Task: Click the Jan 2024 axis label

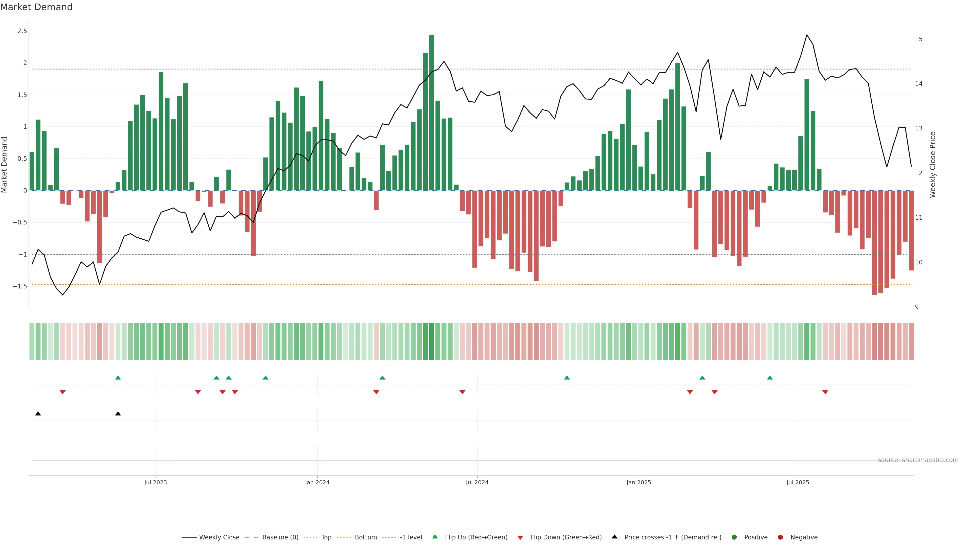Action: (x=317, y=482)
